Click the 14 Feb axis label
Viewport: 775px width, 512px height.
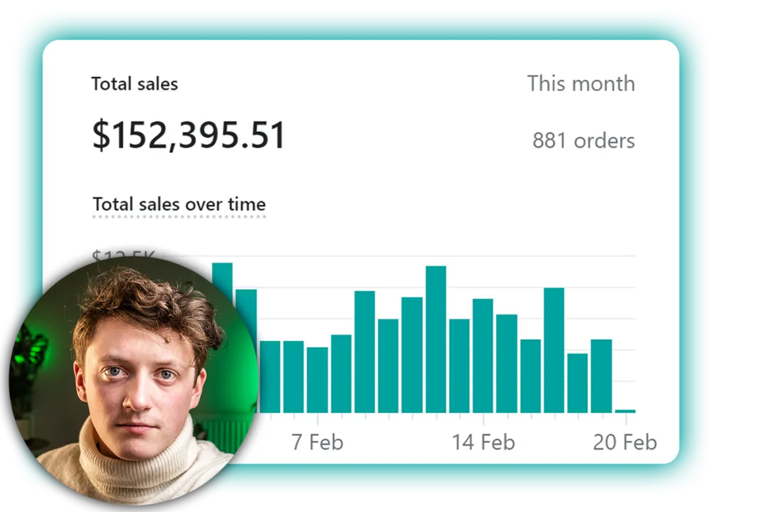(483, 443)
